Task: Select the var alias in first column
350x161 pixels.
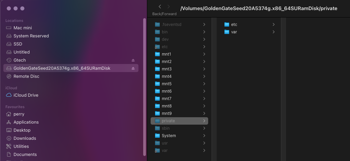Action: pos(179,151)
